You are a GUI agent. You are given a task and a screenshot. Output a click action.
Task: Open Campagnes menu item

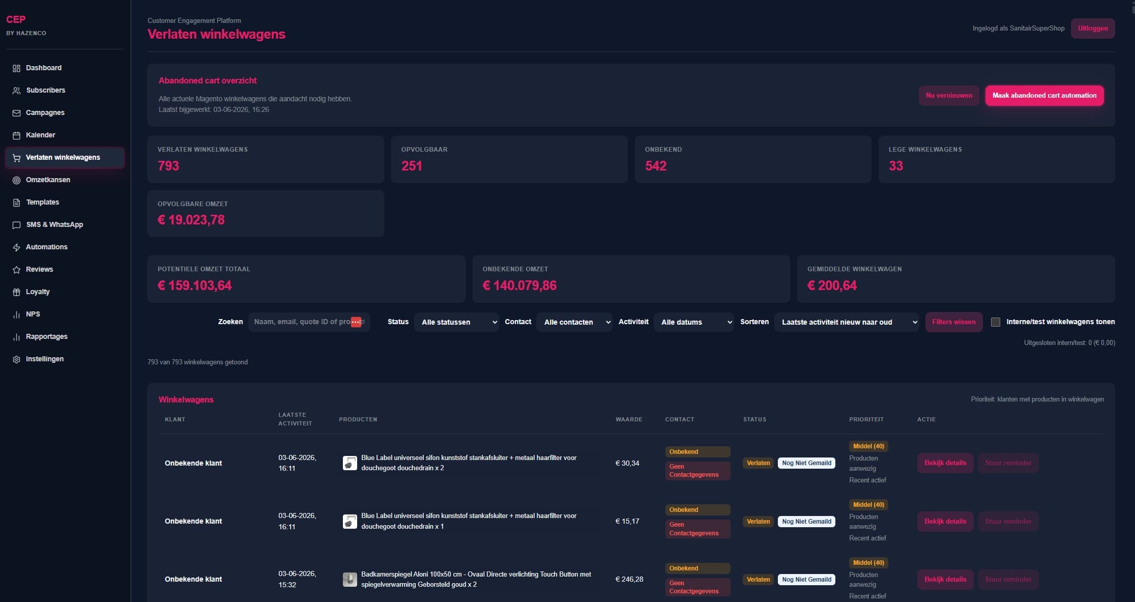tap(65, 112)
